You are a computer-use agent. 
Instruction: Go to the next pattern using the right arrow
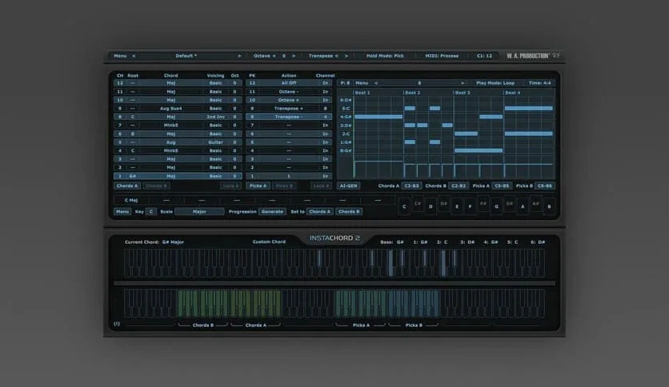[463, 83]
